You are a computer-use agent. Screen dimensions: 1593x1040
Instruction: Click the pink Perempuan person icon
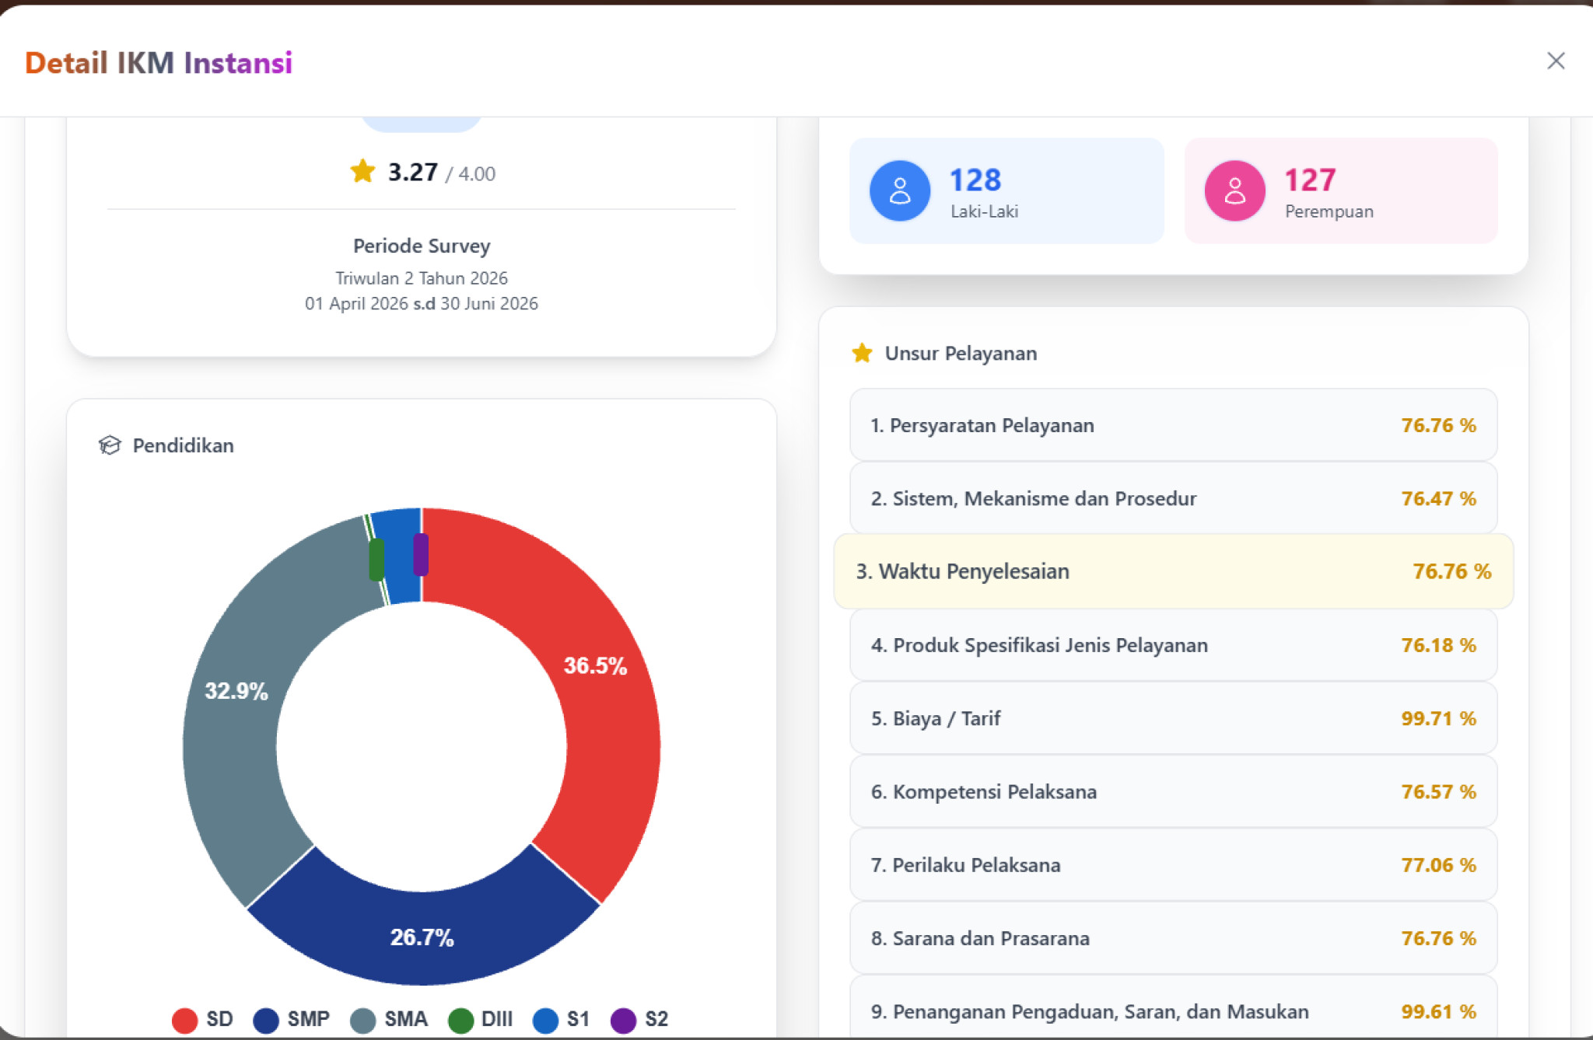[x=1234, y=191]
